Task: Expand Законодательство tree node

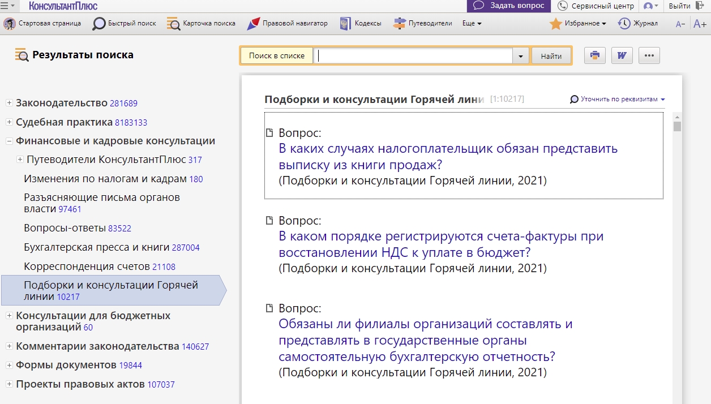Action: (9, 103)
